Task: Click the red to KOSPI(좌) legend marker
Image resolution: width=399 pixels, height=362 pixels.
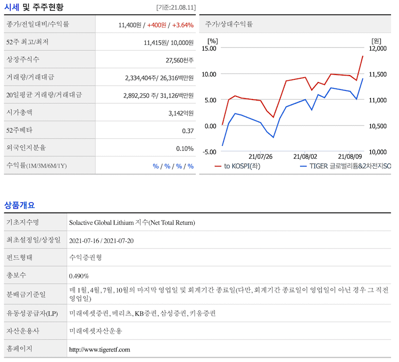Action: (x=218, y=166)
